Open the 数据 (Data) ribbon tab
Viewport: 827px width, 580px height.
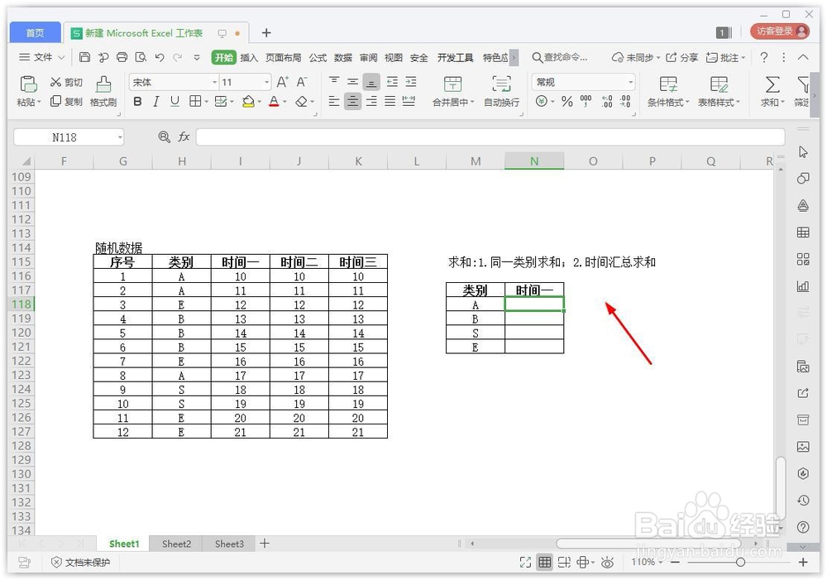(x=343, y=58)
